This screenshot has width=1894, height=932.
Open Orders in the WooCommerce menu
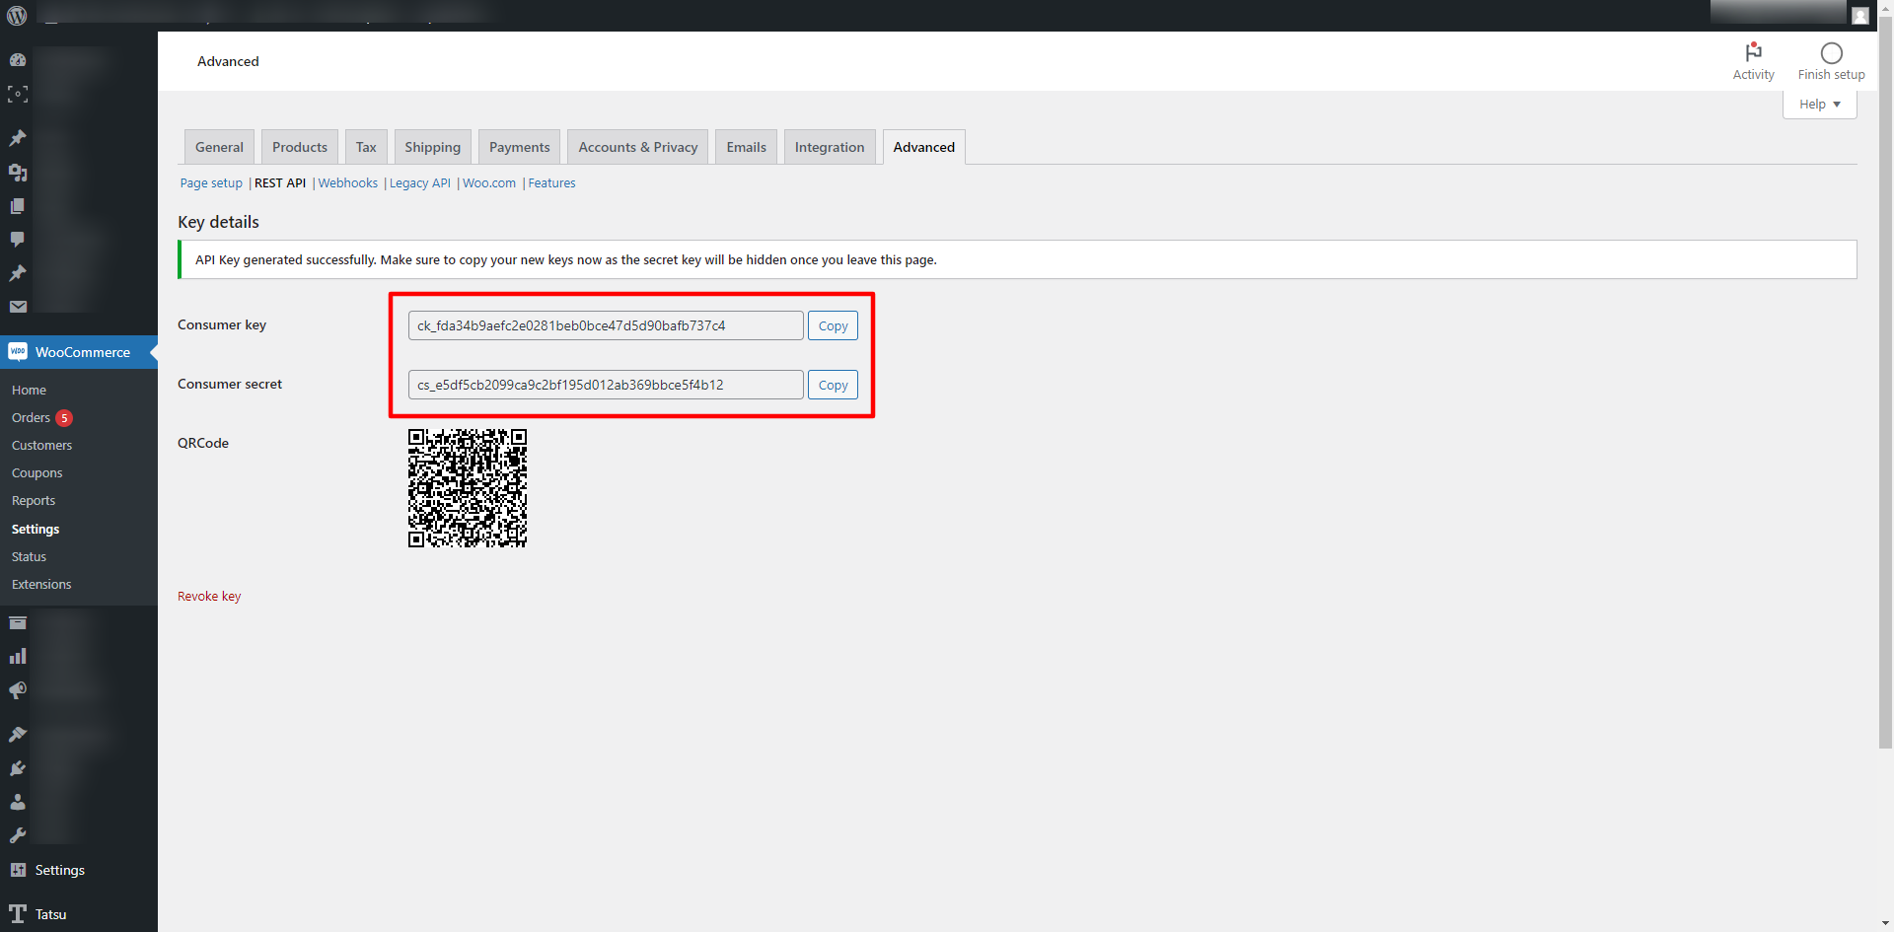31,418
